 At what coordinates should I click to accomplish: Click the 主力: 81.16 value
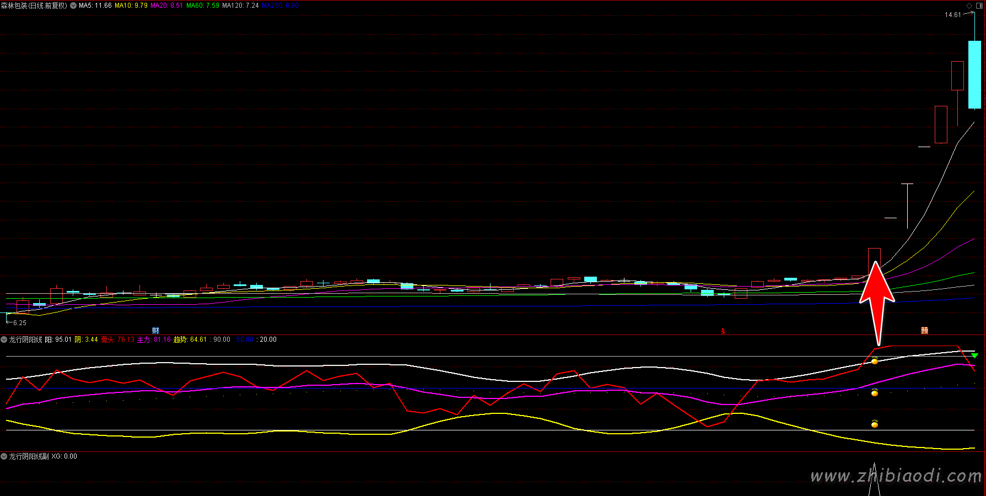[x=154, y=339]
